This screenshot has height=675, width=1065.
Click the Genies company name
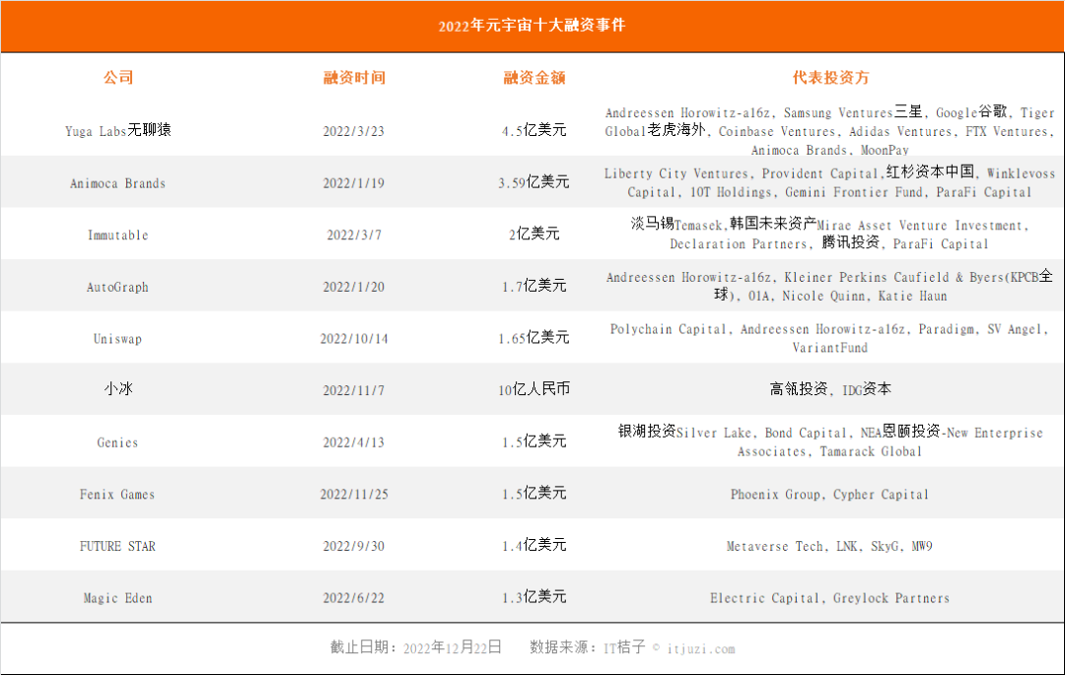pos(117,442)
